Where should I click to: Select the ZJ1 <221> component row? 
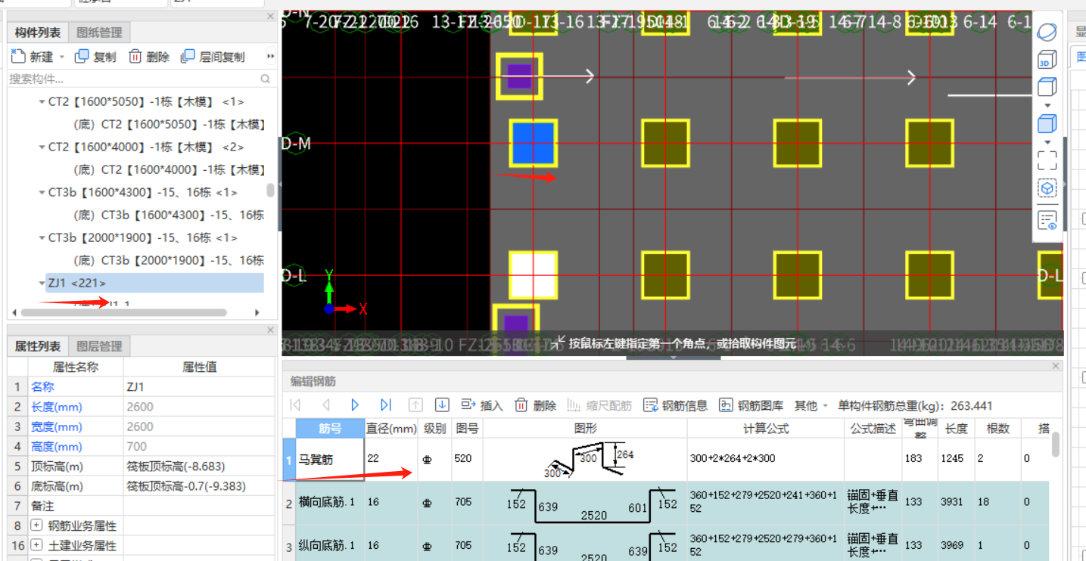(154, 283)
